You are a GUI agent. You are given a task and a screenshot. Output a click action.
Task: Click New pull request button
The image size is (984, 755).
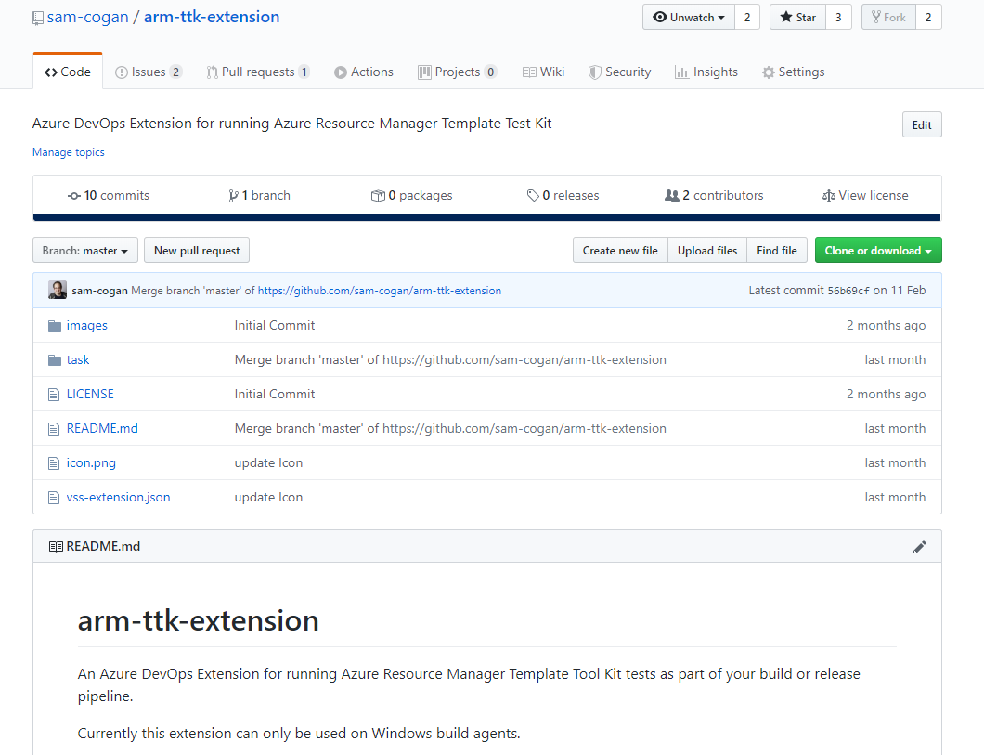(197, 251)
